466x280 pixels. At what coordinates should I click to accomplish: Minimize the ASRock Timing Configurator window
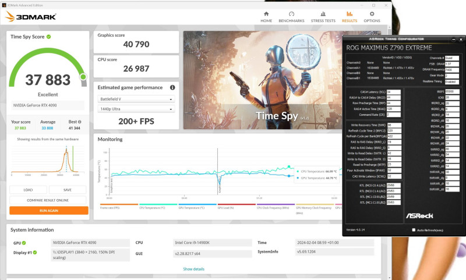[x=454, y=39]
